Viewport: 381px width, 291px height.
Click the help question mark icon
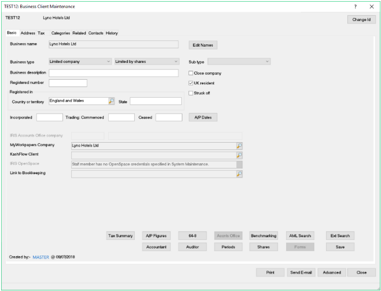click(355, 6)
